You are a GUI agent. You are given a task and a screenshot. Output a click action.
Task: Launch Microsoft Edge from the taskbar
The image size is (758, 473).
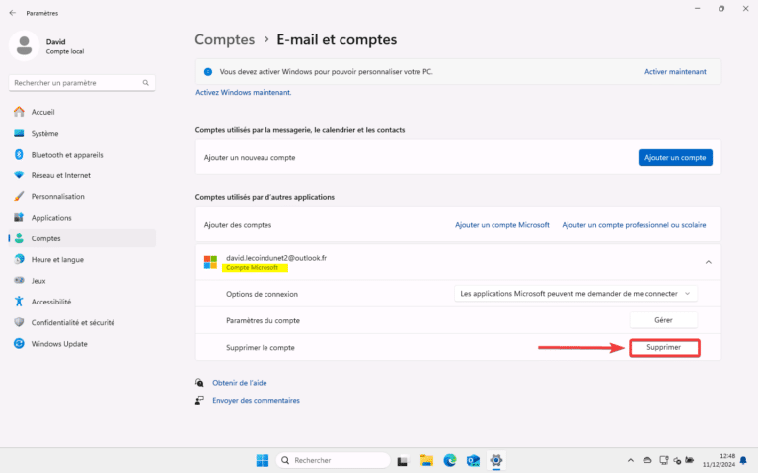(450, 460)
